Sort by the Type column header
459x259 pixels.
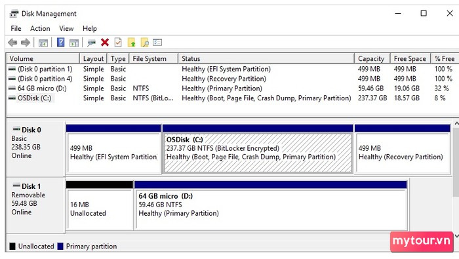(118, 58)
